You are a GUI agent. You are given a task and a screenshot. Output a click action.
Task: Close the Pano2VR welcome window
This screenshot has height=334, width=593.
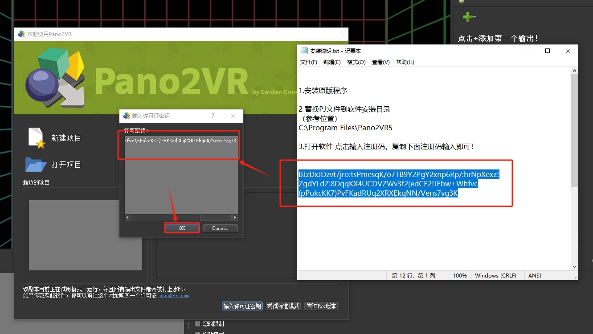tap(342, 34)
